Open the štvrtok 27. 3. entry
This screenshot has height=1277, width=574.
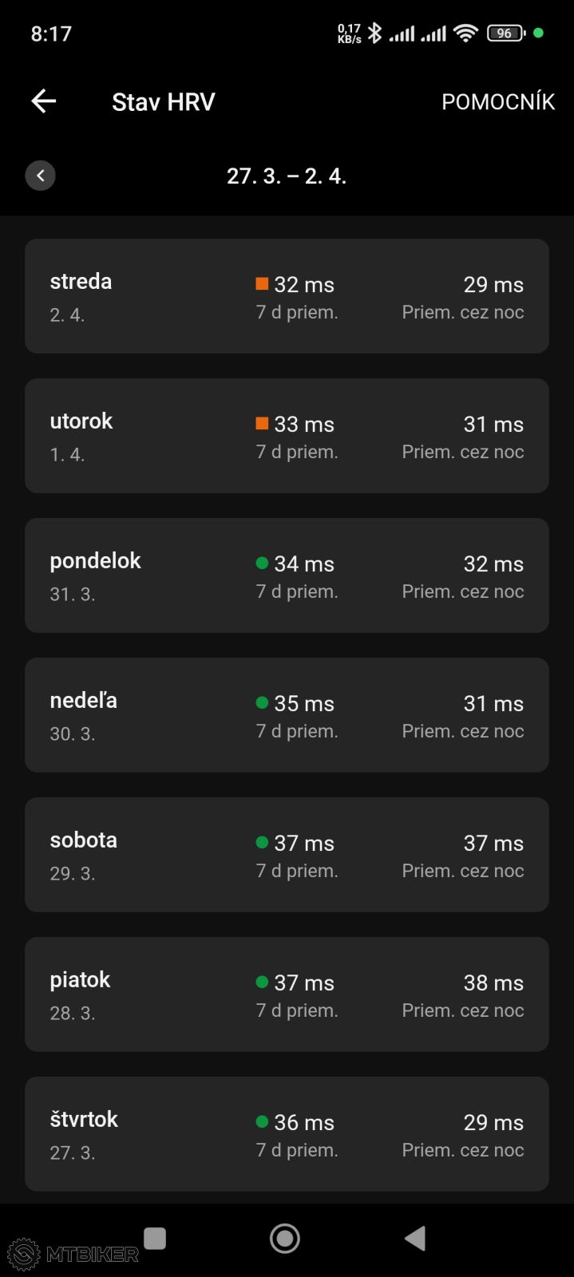(x=287, y=1134)
